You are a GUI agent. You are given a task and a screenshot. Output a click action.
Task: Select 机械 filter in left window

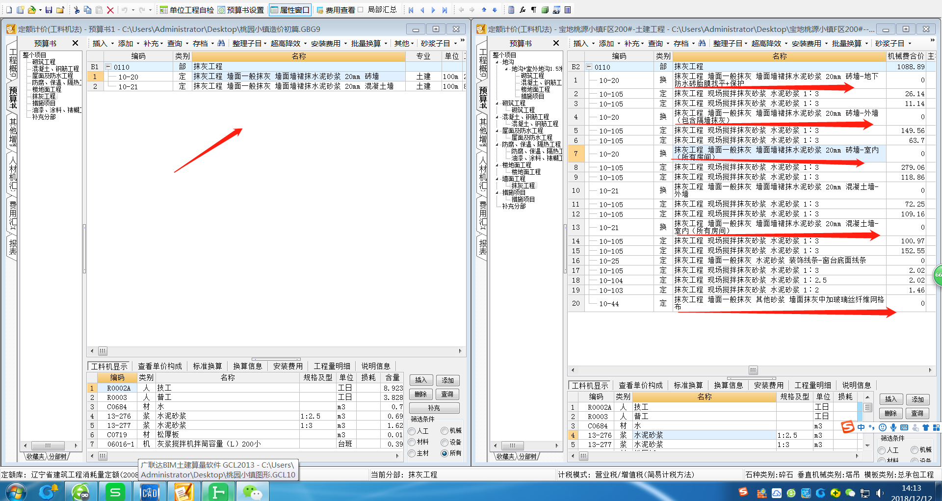click(444, 431)
